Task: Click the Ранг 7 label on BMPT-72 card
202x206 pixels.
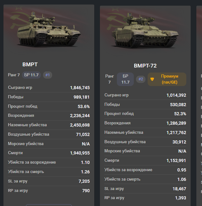Action: [109, 79]
